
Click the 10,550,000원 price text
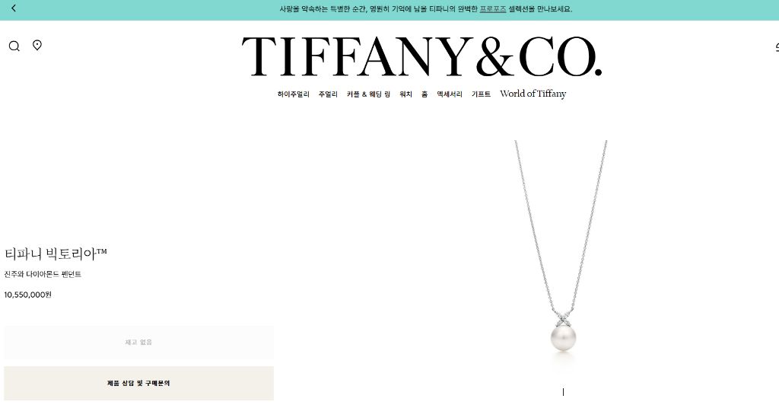coord(28,295)
